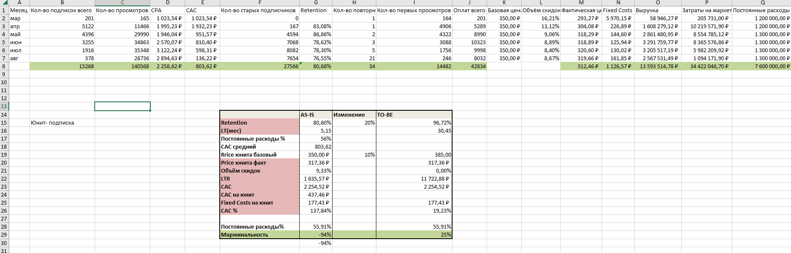The image size is (791, 253).
Task: Click AS-IS LTR 1 635,57 ₽
Action: tap(316, 178)
